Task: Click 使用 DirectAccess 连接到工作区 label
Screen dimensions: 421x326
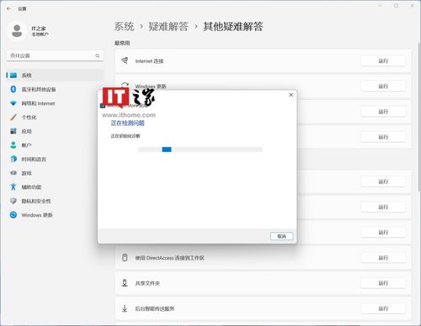Action: (169, 258)
